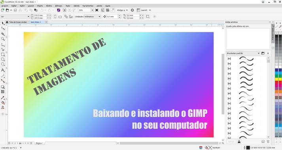282x150 pixels.
Task: Click the purple Search content icon
Action: coord(59,10)
